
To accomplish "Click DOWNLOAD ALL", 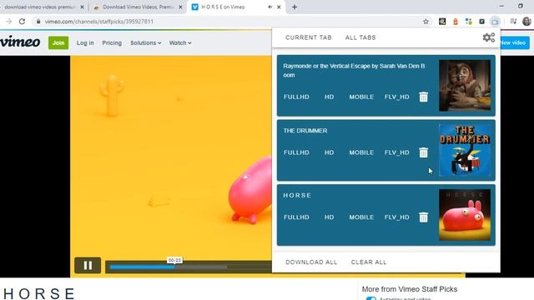I will tap(311, 262).
